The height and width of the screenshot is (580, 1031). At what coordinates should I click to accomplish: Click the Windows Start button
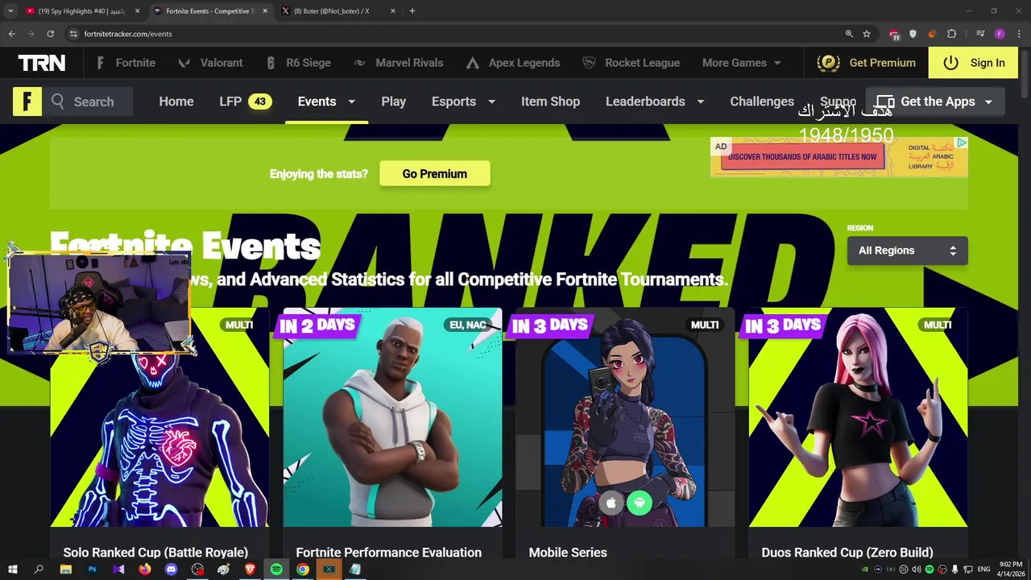coord(12,570)
